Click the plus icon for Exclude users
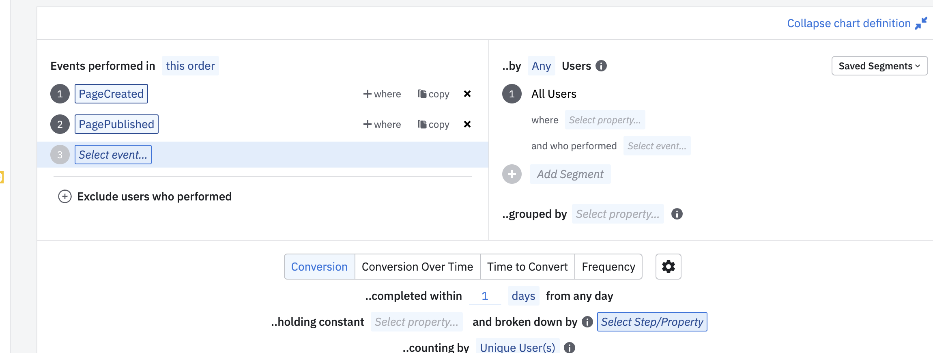 pos(65,196)
